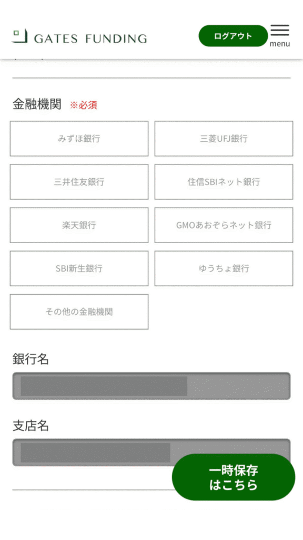The width and height of the screenshot is (303, 540).
Task: Click the 銀行名 input field
Action: click(151, 386)
